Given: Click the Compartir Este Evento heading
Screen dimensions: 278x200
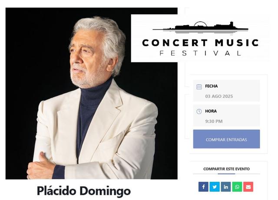Looking at the screenshot, I should [x=226, y=169].
